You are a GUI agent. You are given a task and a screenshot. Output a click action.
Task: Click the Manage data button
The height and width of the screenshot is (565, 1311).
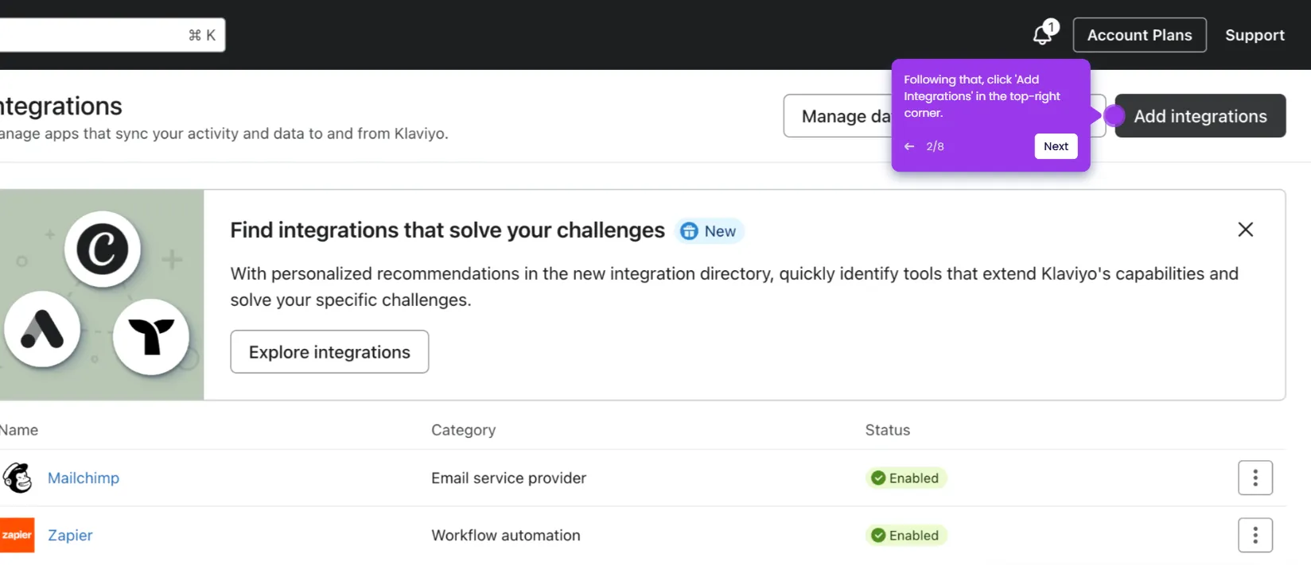point(839,116)
